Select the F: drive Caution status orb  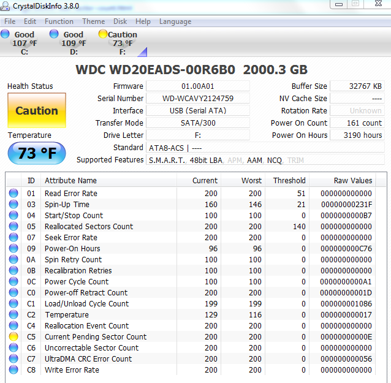pos(103,34)
